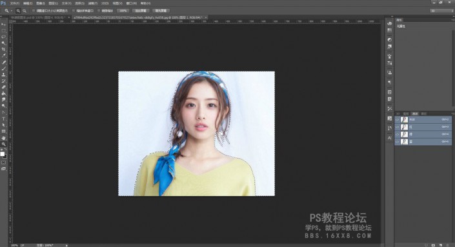455x247 pixels.
Task: Open the 选择(S) menu
Action: tap(80, 3)
